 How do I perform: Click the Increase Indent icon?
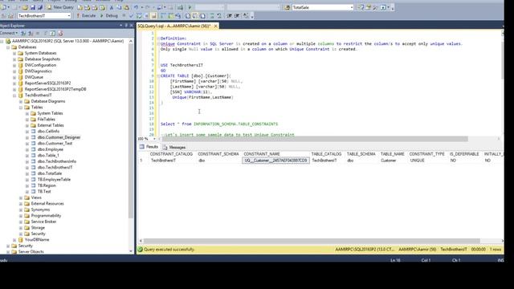pyautogui.click(x=237, y=15)
